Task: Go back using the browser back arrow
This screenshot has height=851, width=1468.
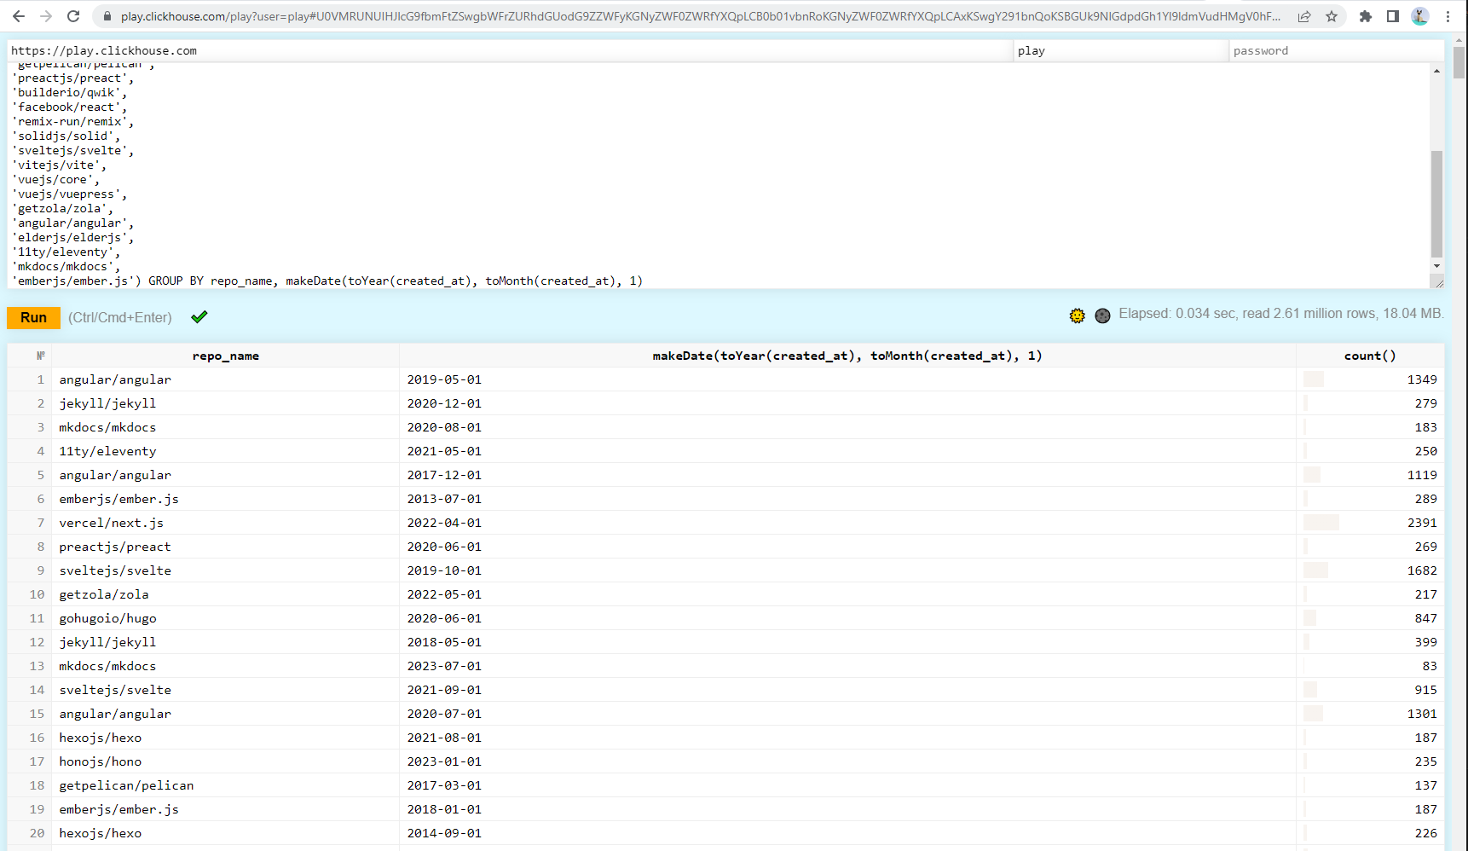Action: click(19, 16)
